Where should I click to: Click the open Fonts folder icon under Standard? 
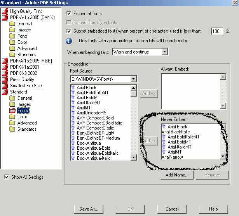click(12, 111)
